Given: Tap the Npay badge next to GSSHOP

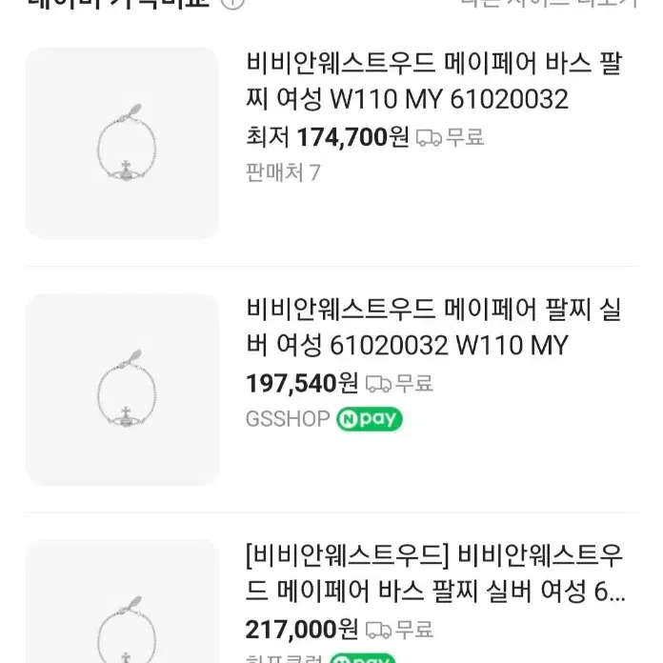Looking at the screenshot, I should tap(370, 419).
